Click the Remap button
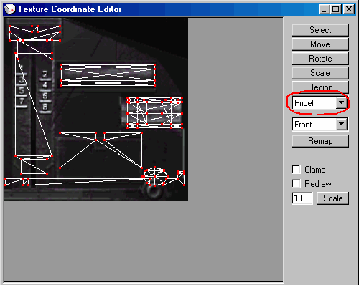Image resolution: width=359 pixels, height=285 pixels. pyautogui.click(x=320, y=141)
